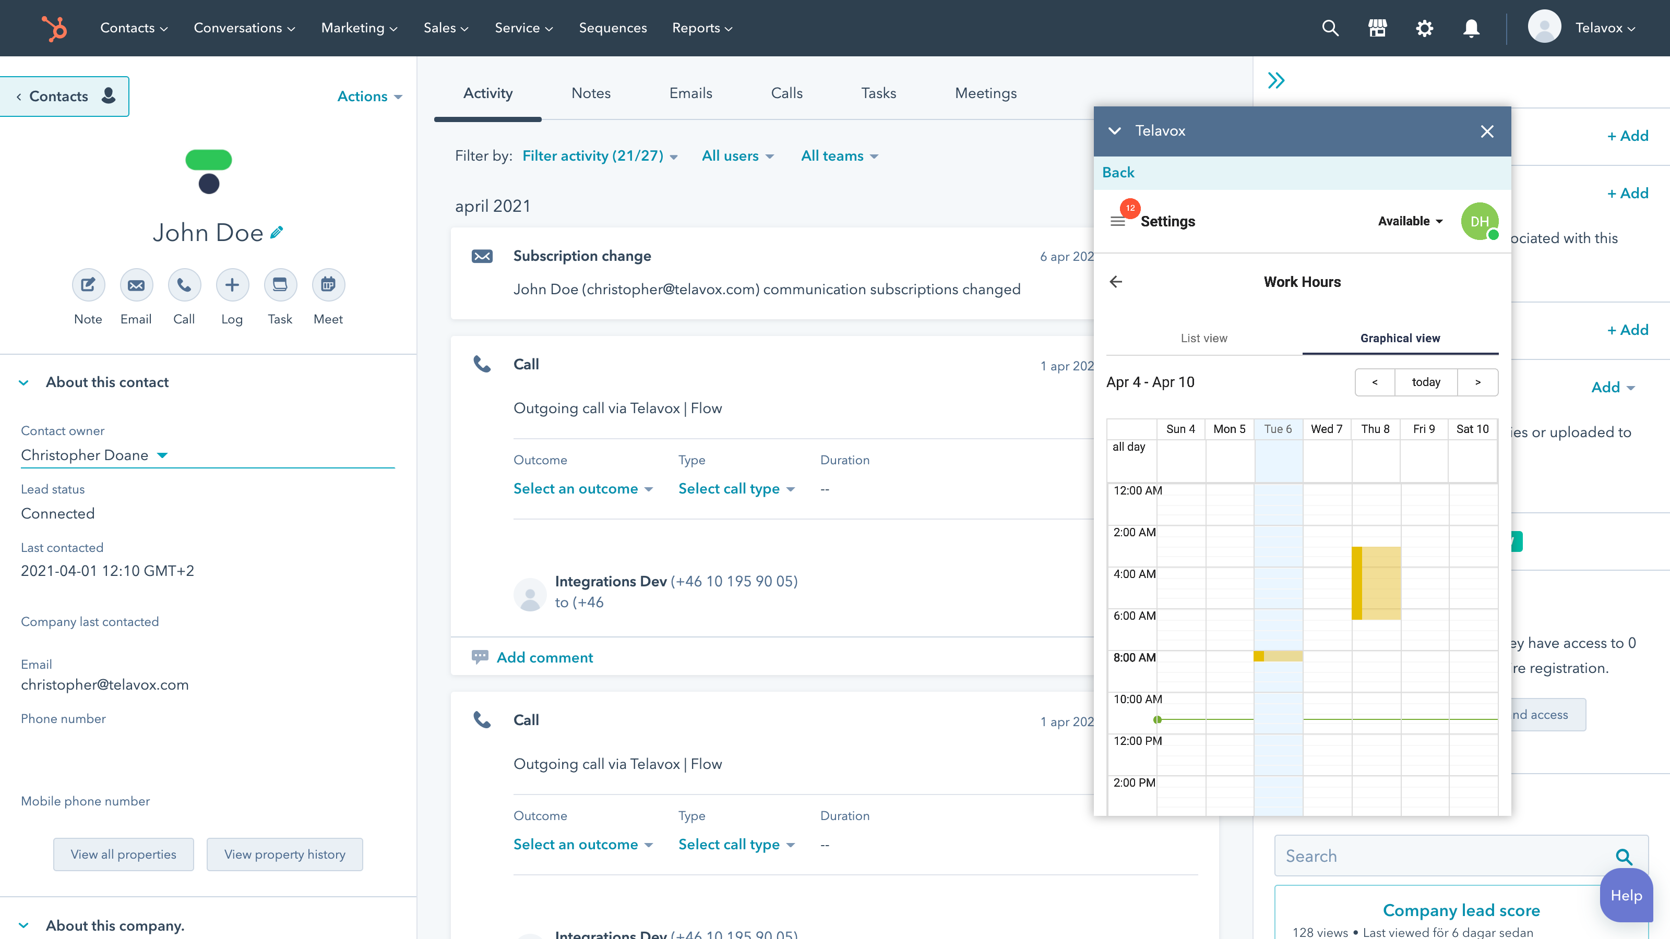Viewport: 1670px width, 939px height.
Task: Go to previous week in calendar
Action: 1375,382
